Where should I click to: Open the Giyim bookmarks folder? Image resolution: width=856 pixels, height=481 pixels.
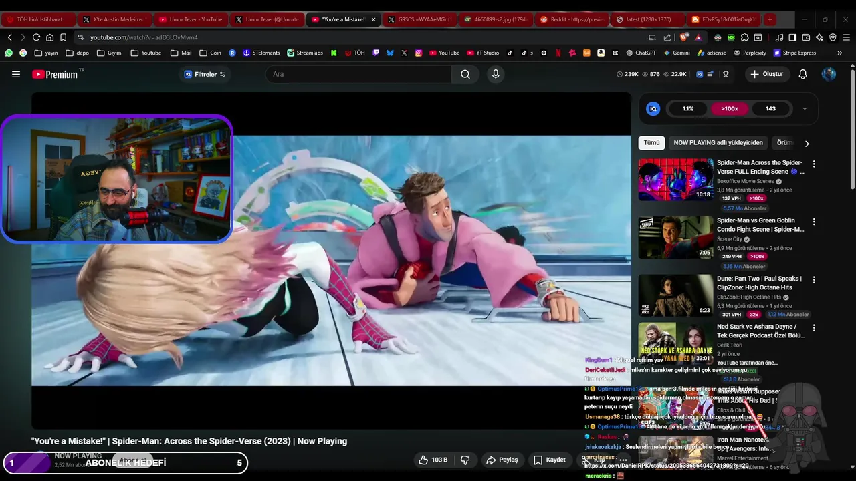[x=109, y=53]
